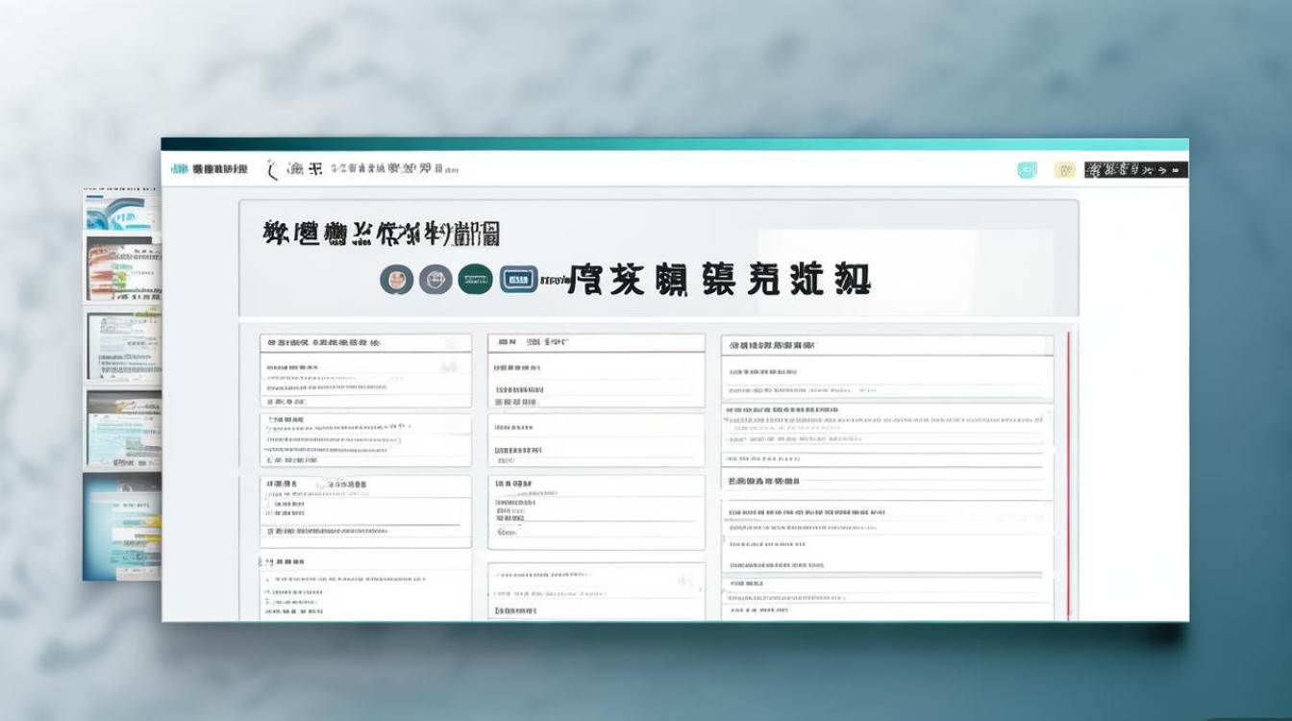Click the yellow square icon at top right
The width and height of the screenshot is (1292, 721).
tap(1064, 170)
